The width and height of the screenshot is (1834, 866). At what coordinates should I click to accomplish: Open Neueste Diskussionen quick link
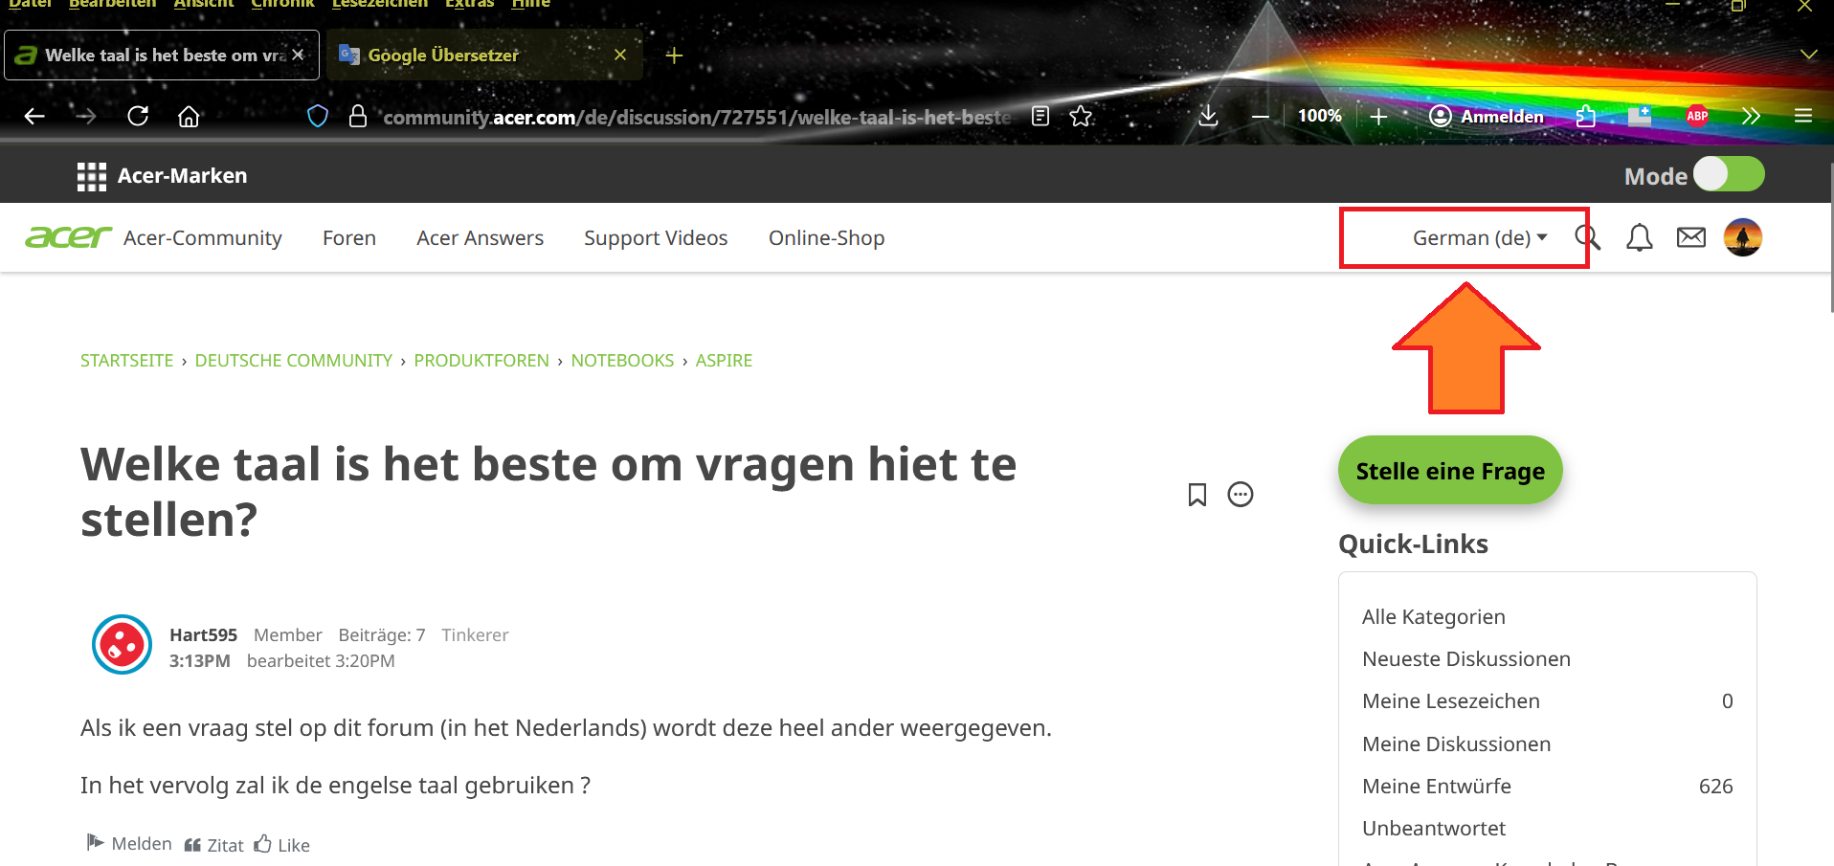click(x=1466, y=659)
